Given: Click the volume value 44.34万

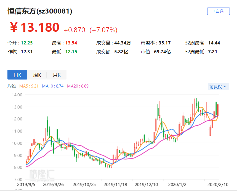Looking at the screenshot, I should [123, 43].
